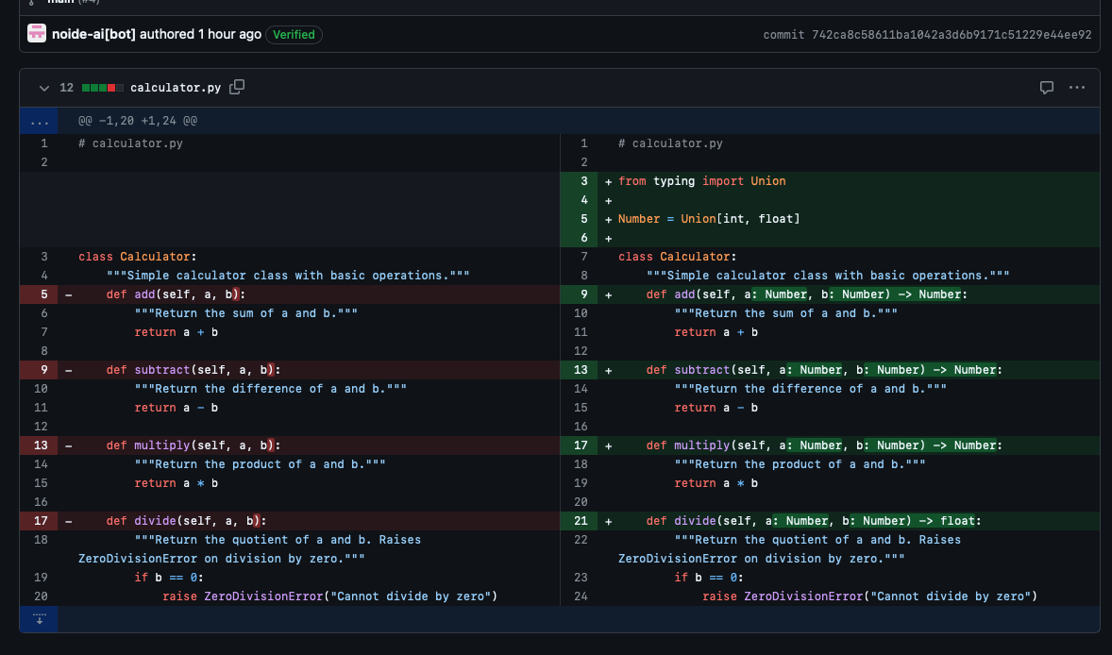
Task: Click left-side 'raise ZeroDivisionError' line 20
Action: (329, 596)
